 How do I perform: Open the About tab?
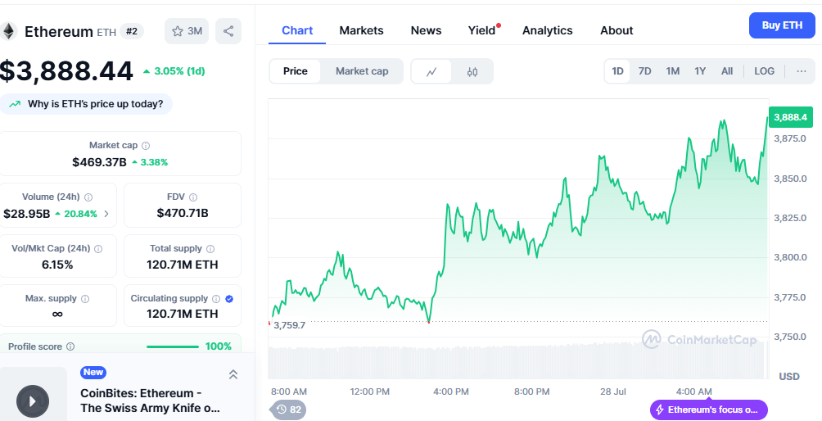pyautogui.click(x=616, y=30)
